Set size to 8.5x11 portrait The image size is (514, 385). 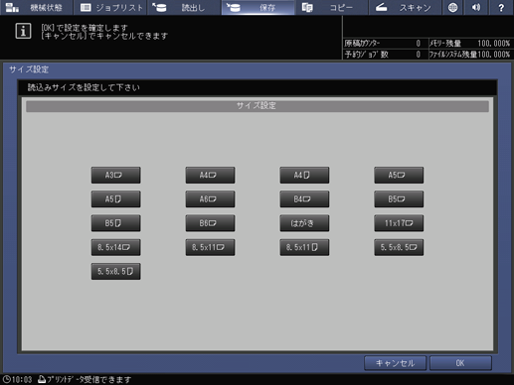click(x=304, y=247)
